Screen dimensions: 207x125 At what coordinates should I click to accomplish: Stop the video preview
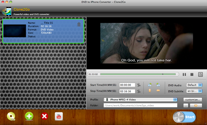192,74
